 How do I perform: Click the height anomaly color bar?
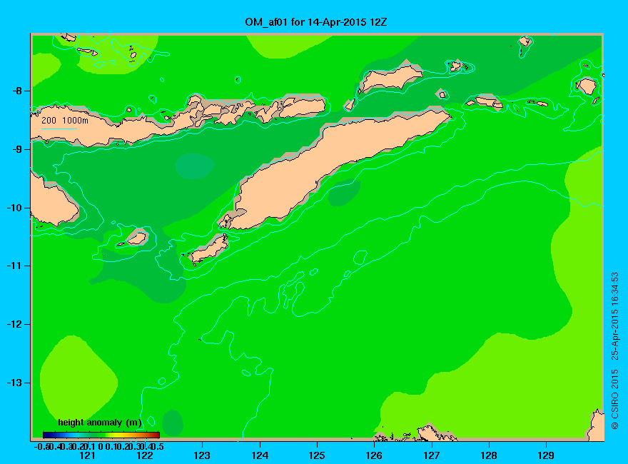click(101, 435)
